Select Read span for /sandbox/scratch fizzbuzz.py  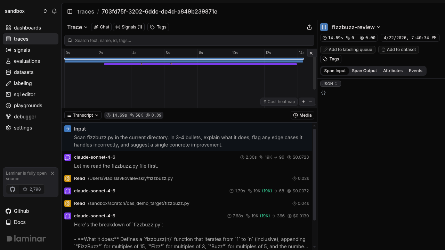pyautogui.click(x=187, y=203)
